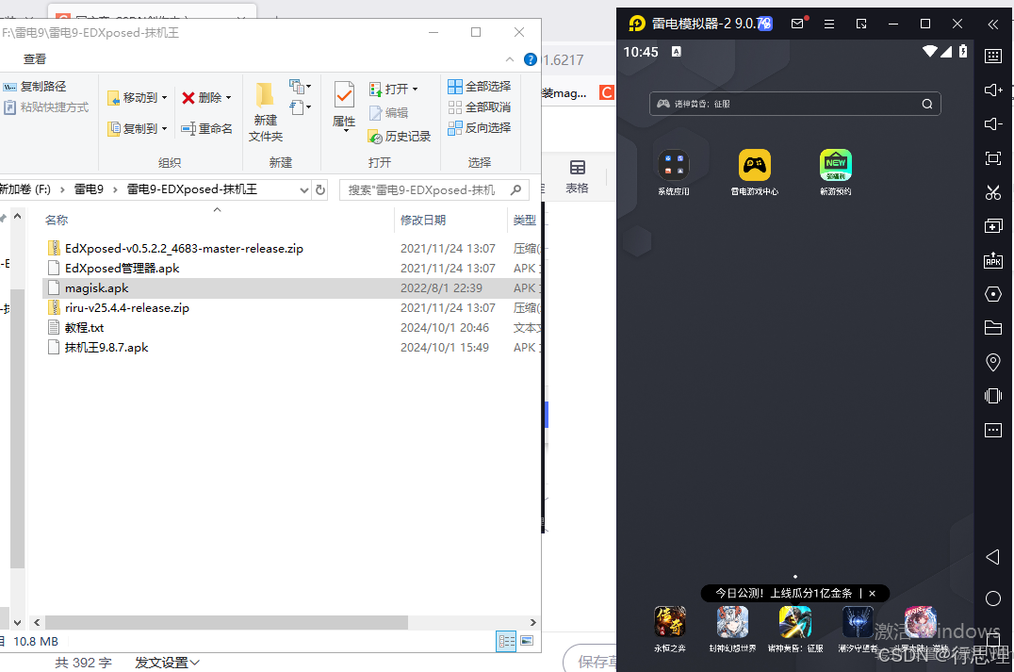Select the 抹机王9.8.7.apk file
Viewport: 1014px width, 672px height.
(x=106, y=348)
